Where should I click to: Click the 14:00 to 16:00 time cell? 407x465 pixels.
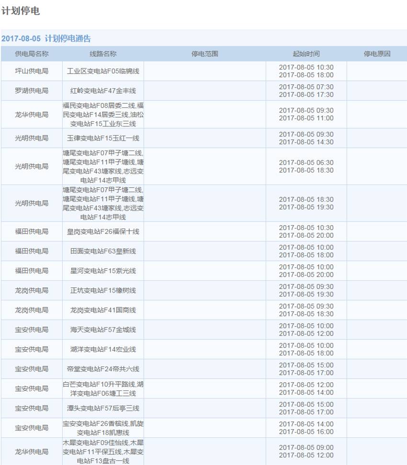click(x=306, y=428)
